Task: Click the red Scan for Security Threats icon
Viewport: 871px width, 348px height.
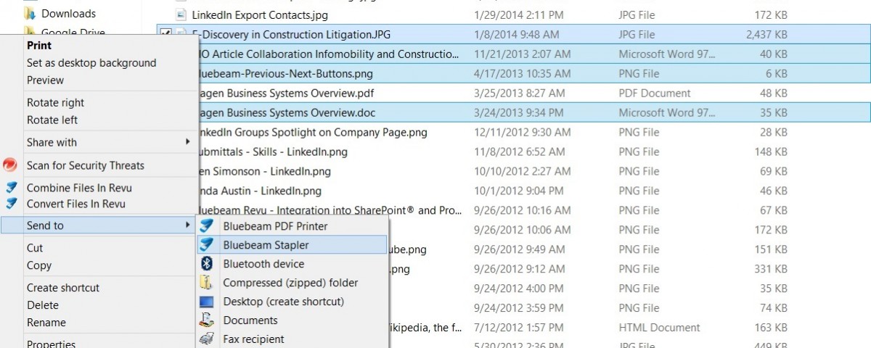Action: point(10,165)
